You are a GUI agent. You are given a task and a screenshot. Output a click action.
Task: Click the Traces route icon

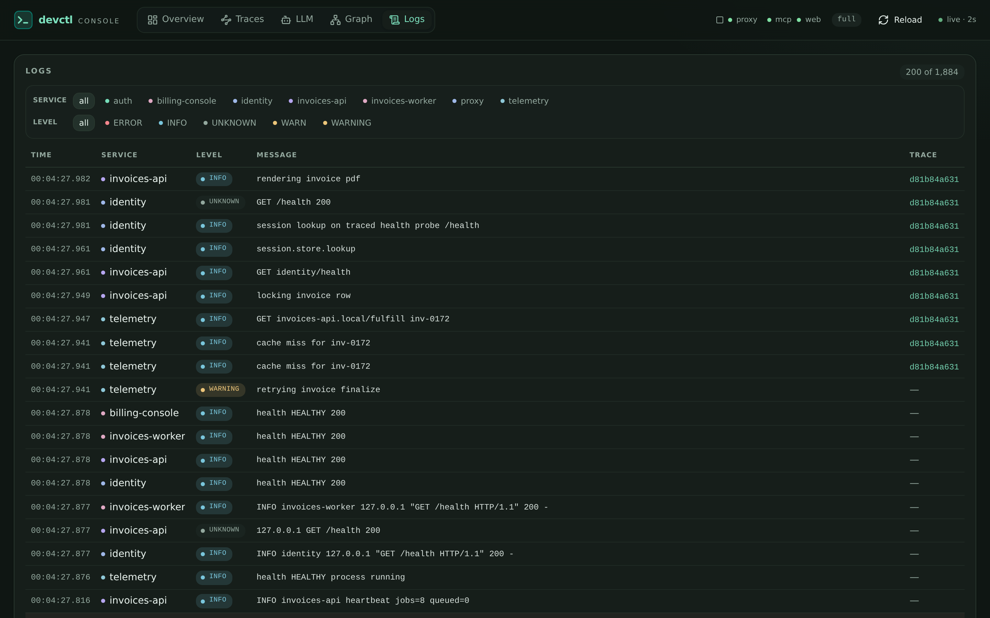pyautogui.click(x=226, y=20)
